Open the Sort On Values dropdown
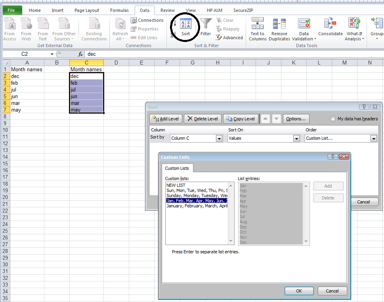This screenshot has height=302, width=384. 296,139
